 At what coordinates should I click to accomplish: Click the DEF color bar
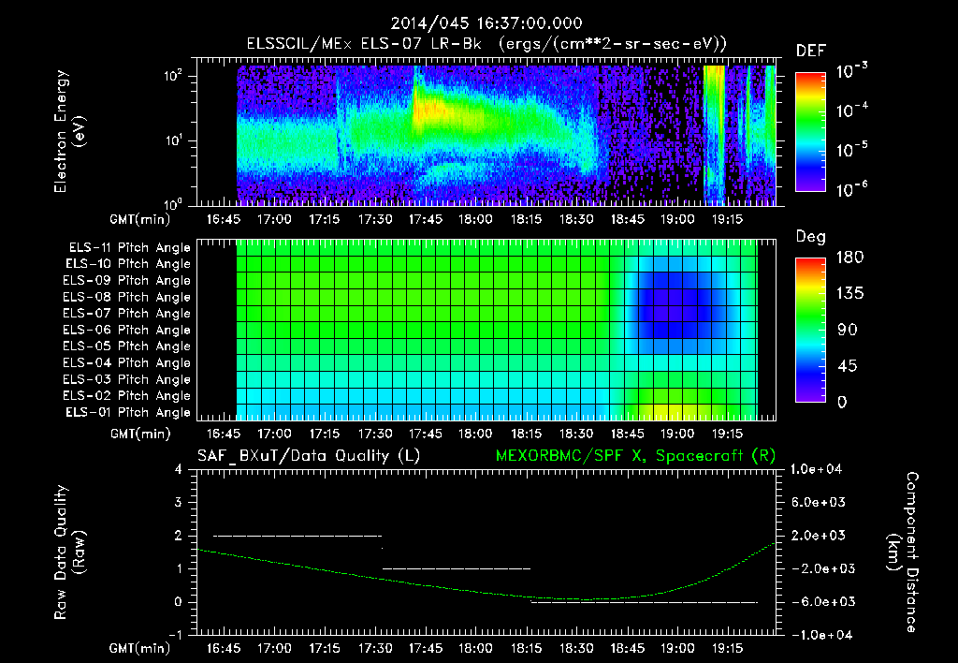[810, 132]
